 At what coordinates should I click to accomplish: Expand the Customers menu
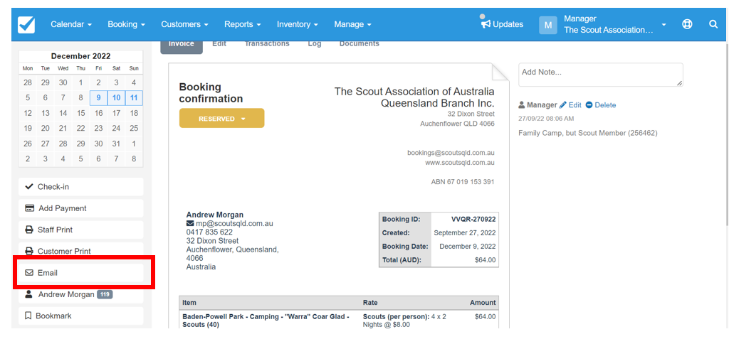click(x=184, y=24)
